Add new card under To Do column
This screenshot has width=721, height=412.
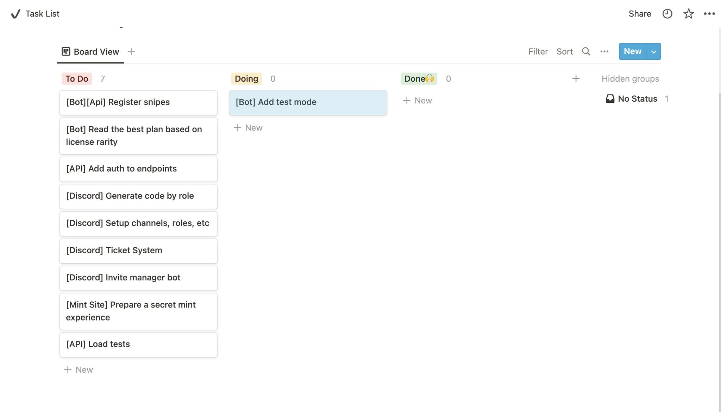coord(79,369)
